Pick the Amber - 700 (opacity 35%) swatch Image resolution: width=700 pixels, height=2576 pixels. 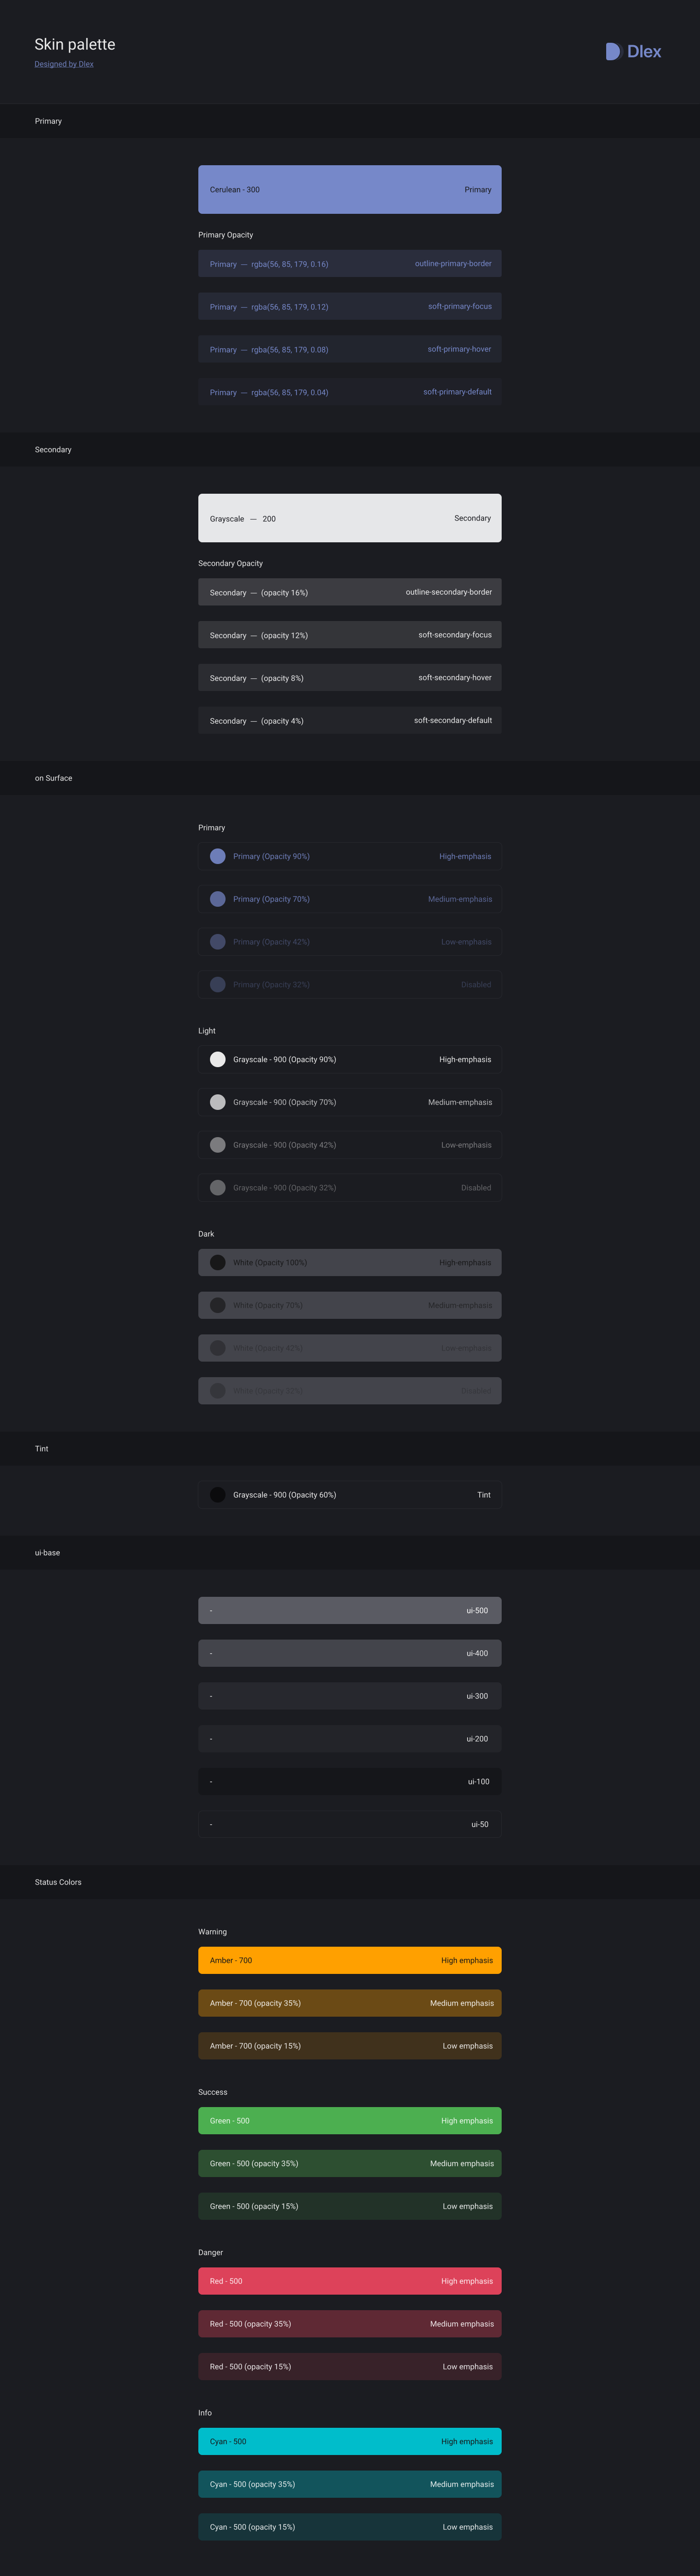pos(350,2003)
